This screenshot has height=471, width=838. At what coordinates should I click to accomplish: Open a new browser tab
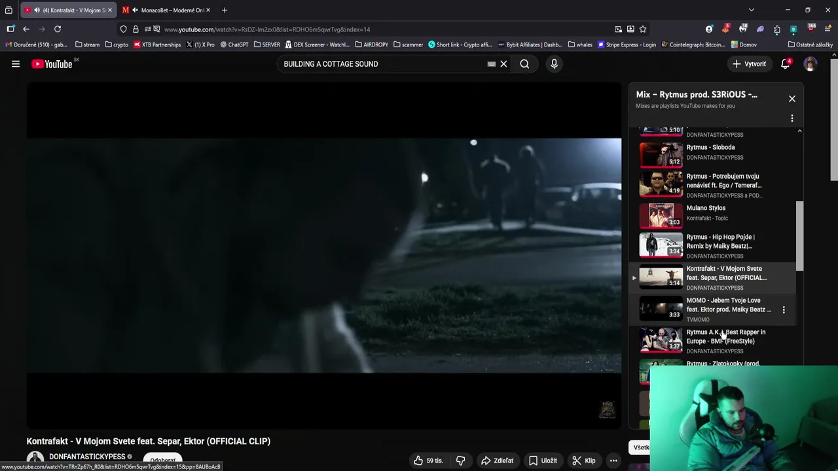point(225,10)
